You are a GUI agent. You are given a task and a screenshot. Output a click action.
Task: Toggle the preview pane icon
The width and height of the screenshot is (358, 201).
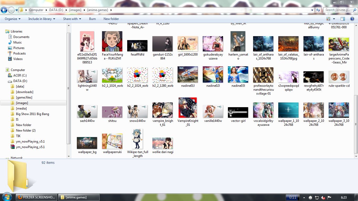343,19
